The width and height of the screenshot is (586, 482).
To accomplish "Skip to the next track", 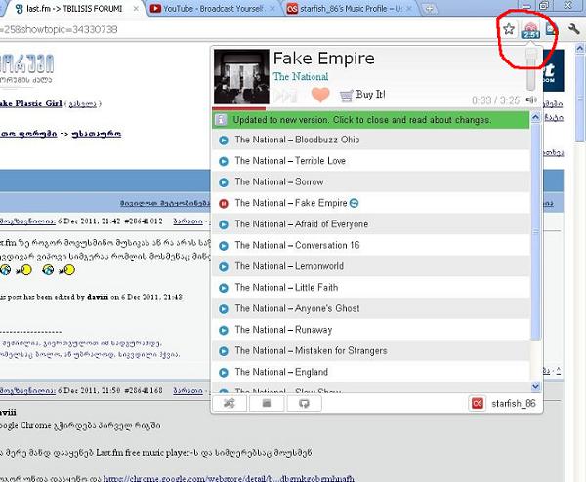I will tap(285, 96).
